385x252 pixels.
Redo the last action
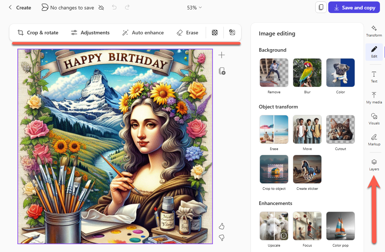(x=127, y=7)
